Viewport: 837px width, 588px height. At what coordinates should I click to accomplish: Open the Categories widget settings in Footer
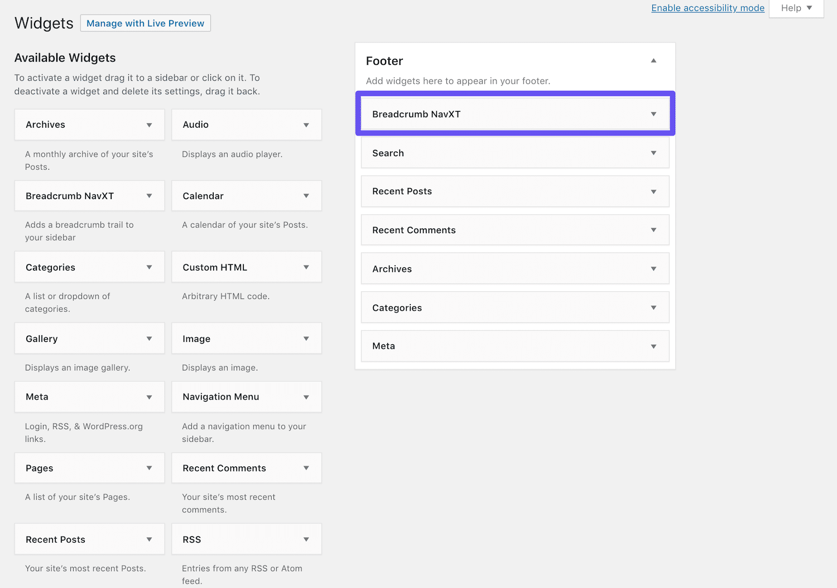point(653,307)
